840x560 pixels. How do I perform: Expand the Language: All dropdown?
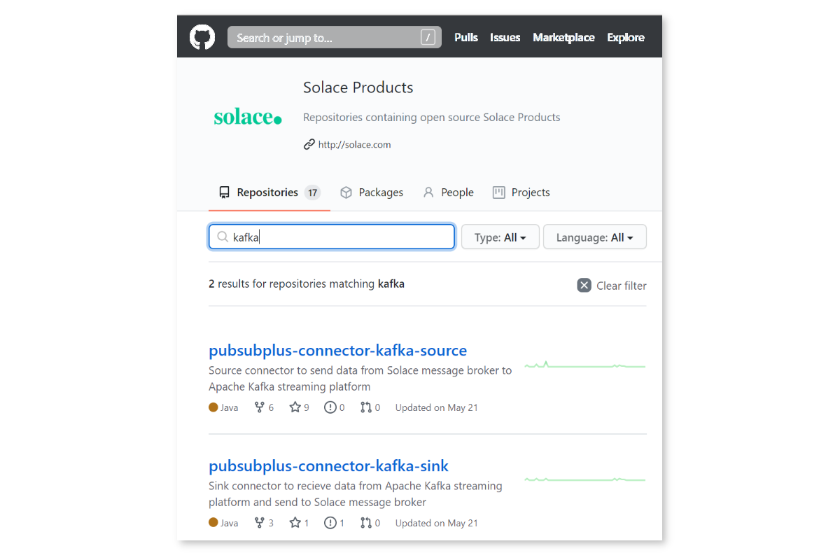594,237
